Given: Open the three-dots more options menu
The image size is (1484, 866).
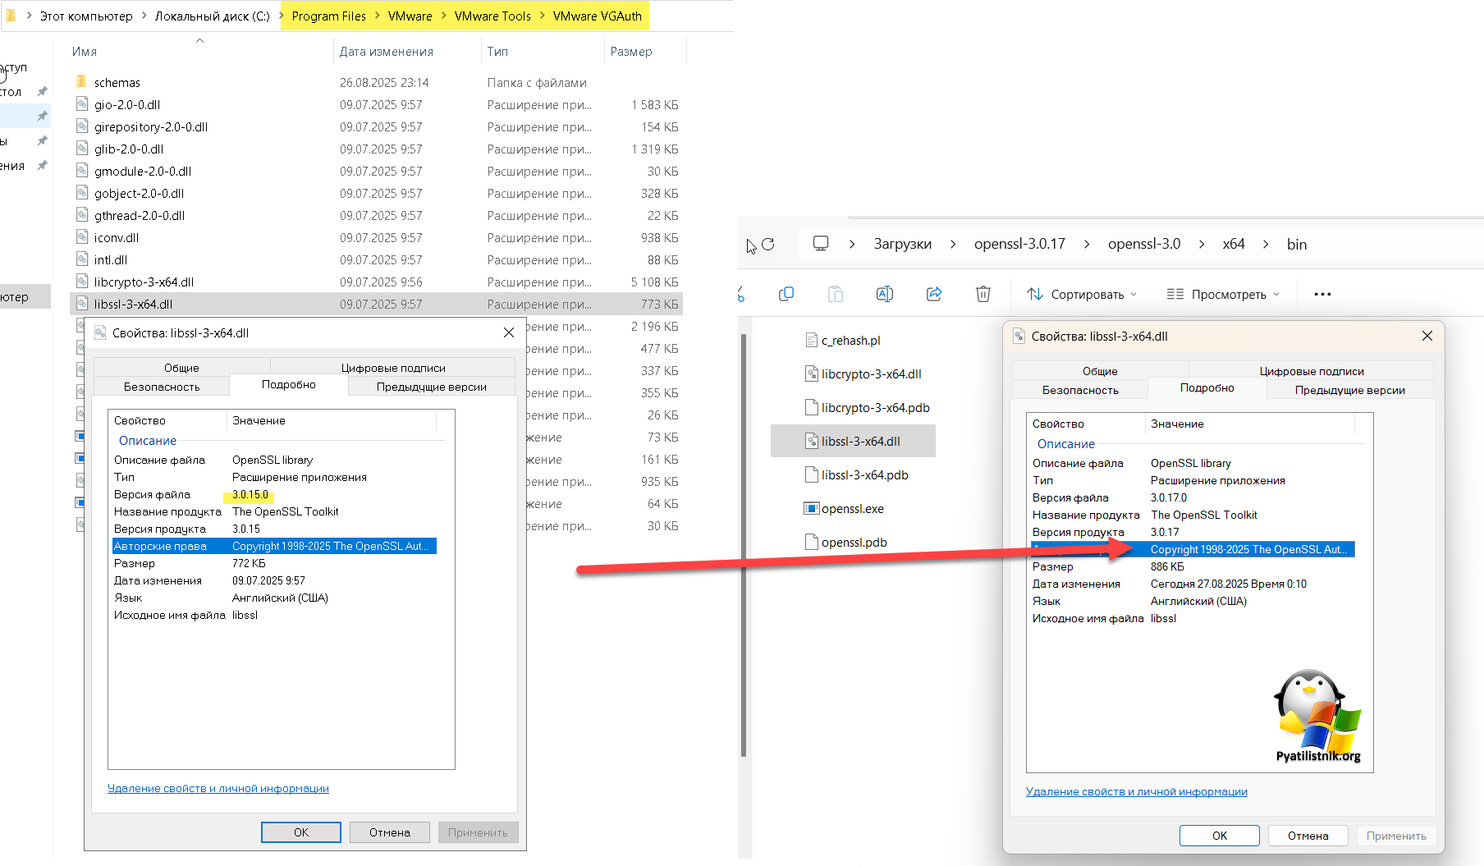Looking at the screenshot, I should [1322, 294].
